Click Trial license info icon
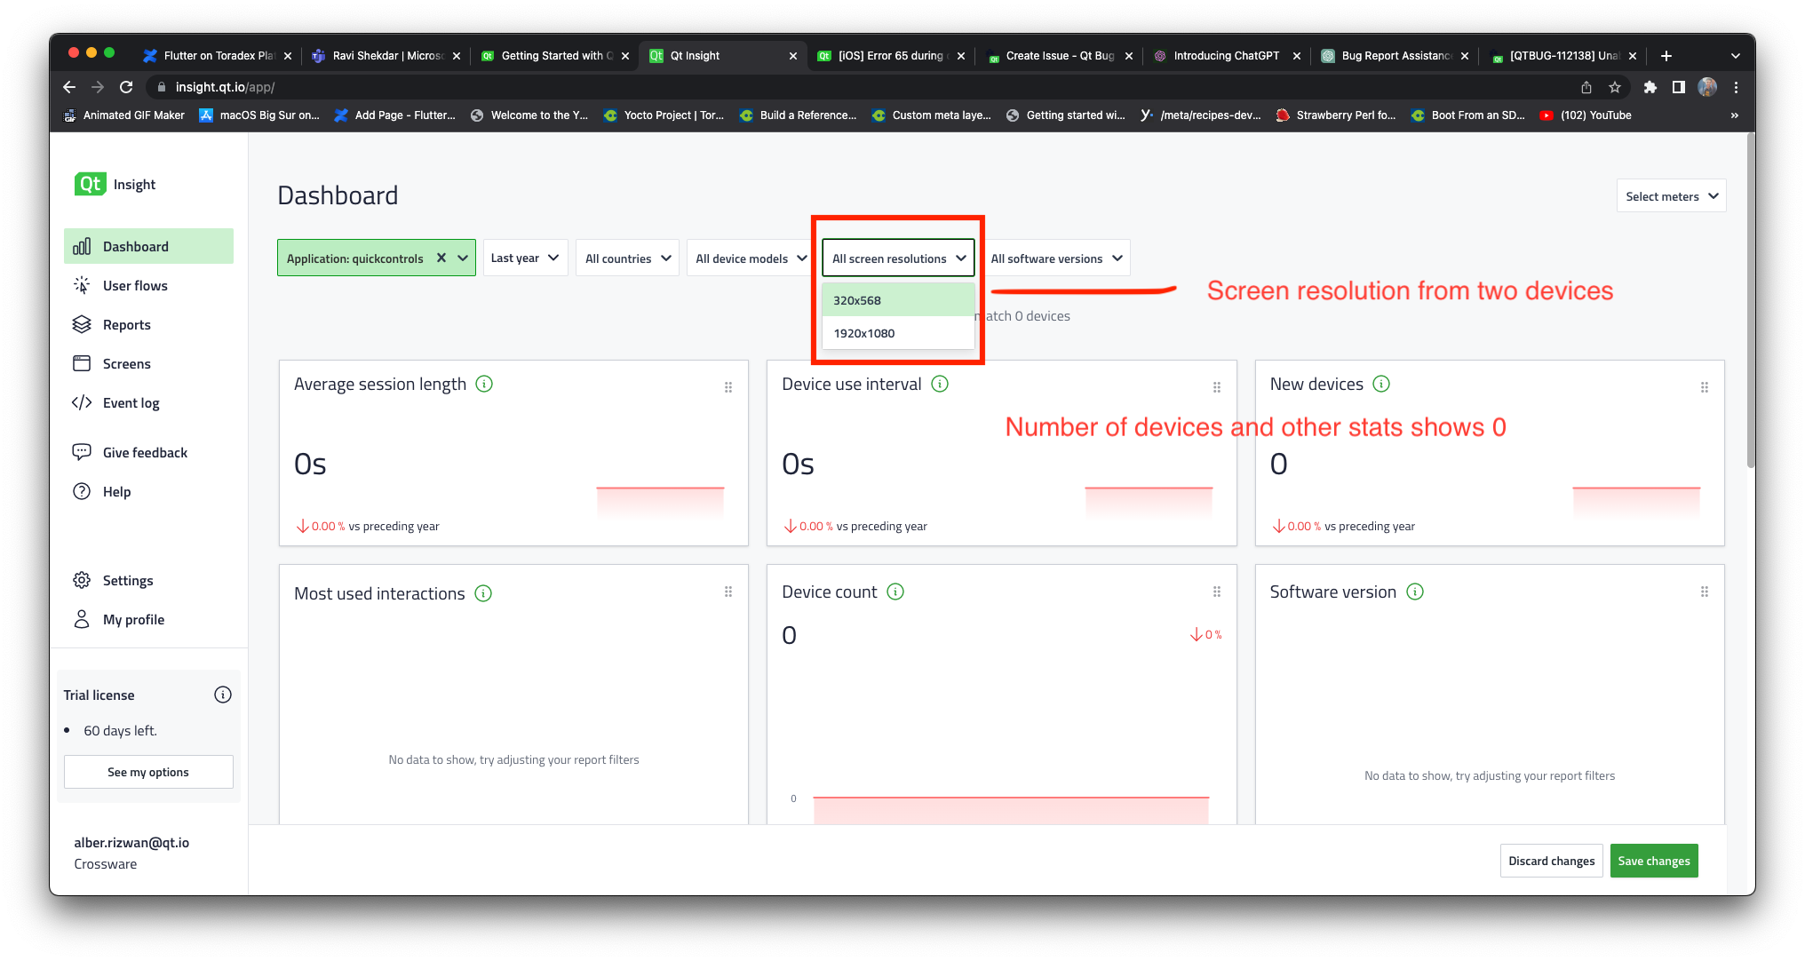The height and width of the screenshot is (961, 1805). [223, 695]
